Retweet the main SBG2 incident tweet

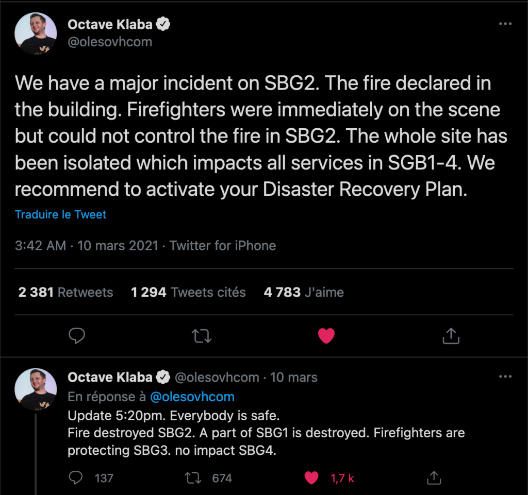pos(201,336)
